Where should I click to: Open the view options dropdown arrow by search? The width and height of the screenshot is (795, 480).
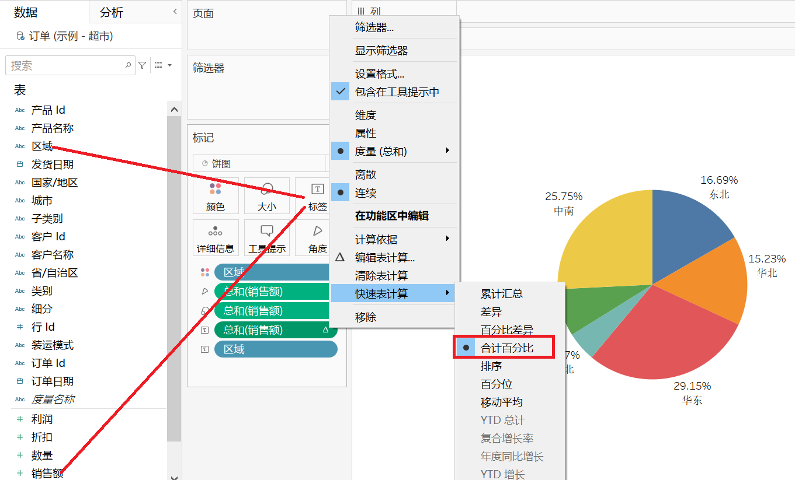[170, 65]
